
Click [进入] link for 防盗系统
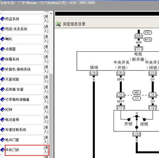click(x=46, y=19)
